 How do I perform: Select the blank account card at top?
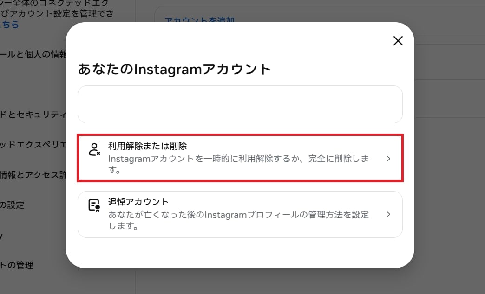pos(240,104)
